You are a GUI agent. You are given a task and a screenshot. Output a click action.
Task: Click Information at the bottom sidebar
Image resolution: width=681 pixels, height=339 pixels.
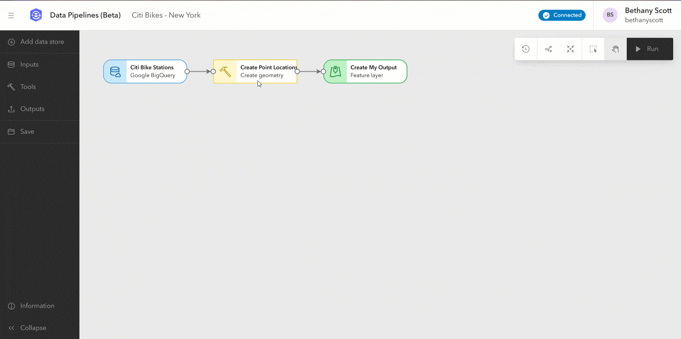point(37,306)
